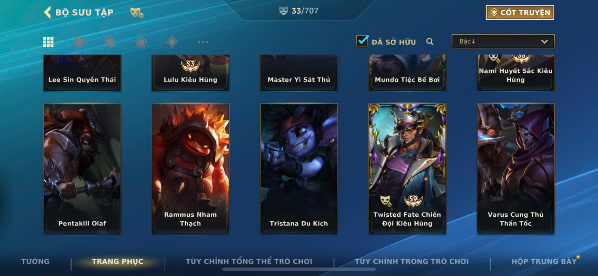Expand sort options with the chevron arrow
598x276 pixels.
tap(544, 42)
